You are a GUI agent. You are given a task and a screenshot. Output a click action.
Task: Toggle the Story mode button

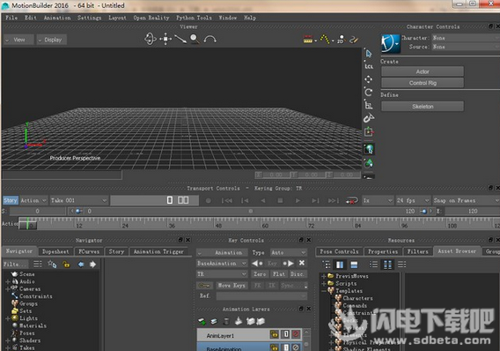[x=11, y=200]
